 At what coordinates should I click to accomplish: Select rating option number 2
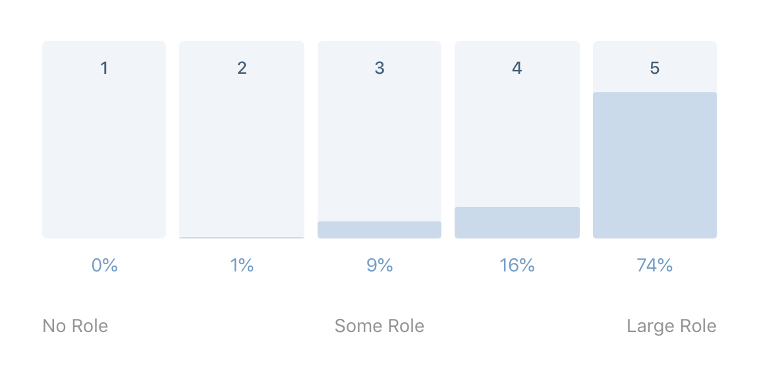point(242,68)
